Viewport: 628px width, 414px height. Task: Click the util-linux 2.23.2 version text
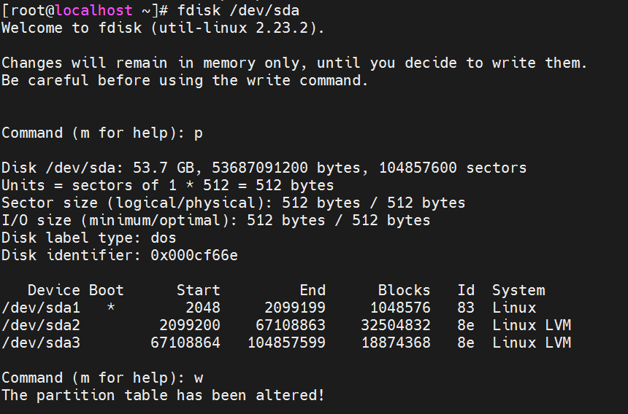259,28
